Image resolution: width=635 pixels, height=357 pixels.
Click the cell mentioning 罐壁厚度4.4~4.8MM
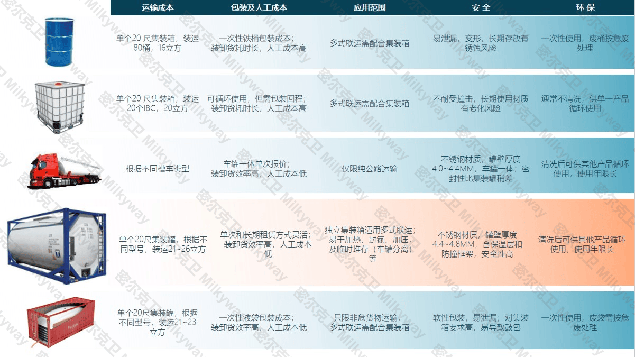point(477,244)
